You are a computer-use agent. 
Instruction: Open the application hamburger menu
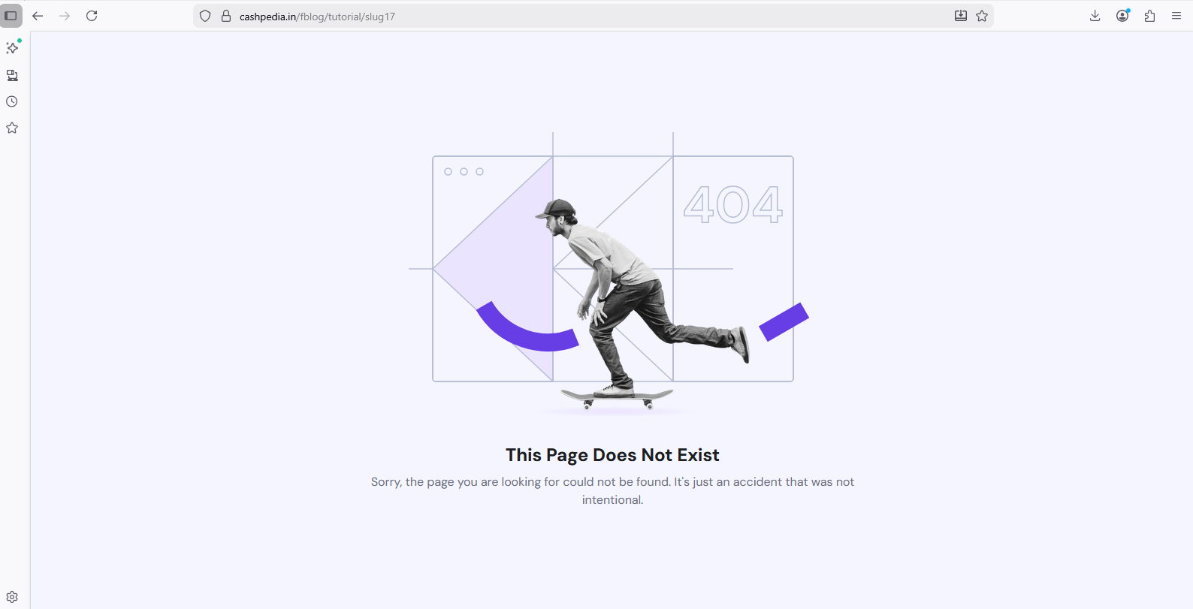click(x=1176, y=16)
